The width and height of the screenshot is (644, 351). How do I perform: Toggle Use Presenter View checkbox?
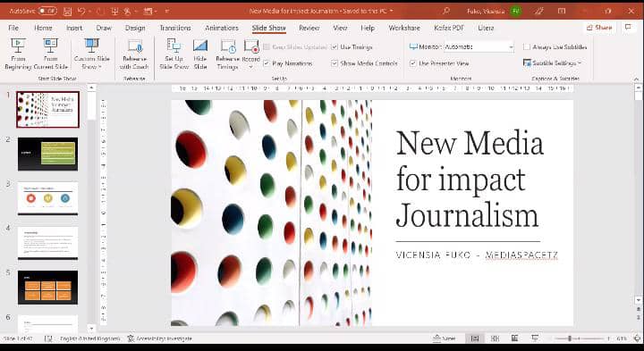pyautogui.click(x=413, y=63)
